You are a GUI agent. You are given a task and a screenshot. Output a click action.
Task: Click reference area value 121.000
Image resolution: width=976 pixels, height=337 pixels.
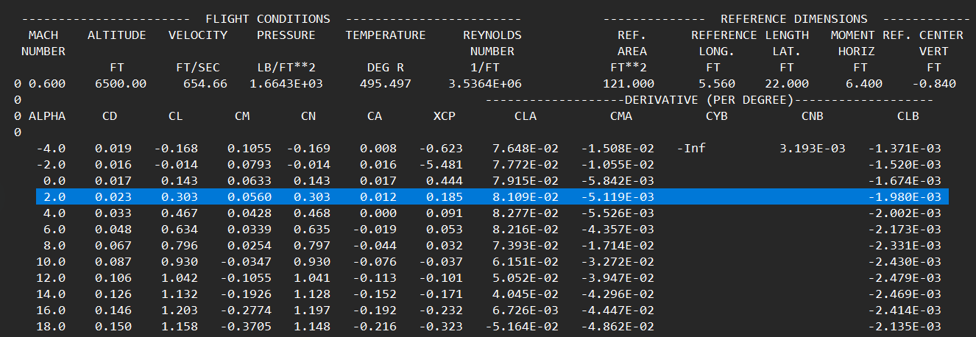tap(629, 84)
